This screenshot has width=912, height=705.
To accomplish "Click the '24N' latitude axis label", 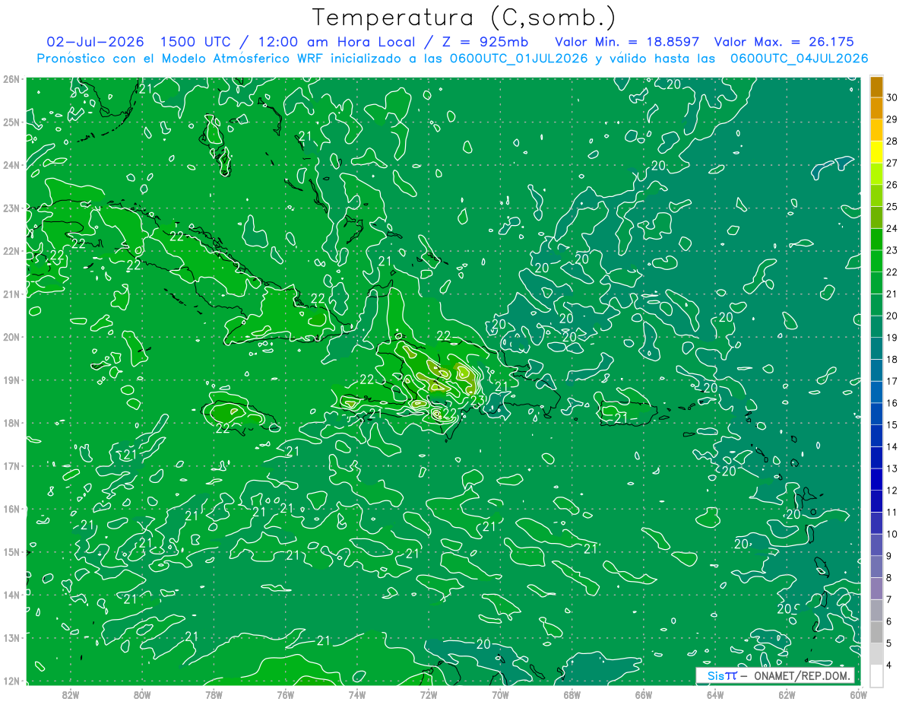I will [x=11, y=165].
